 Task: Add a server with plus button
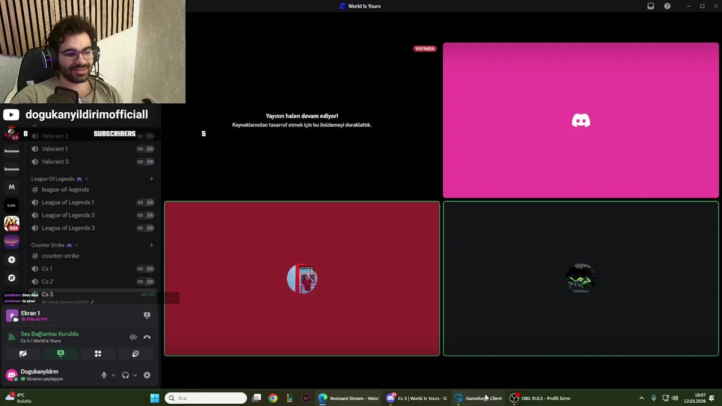(11, 260)
